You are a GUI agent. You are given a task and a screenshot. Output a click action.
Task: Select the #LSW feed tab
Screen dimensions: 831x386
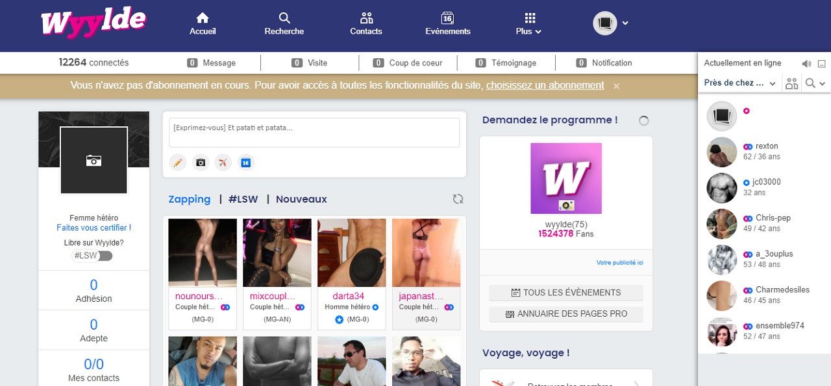tap(243, 199)
